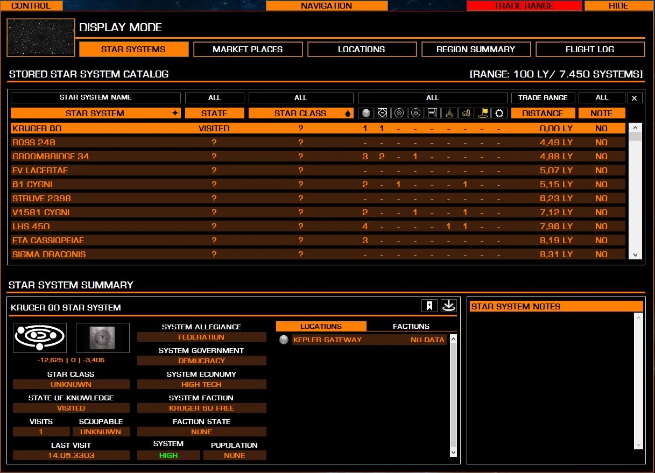Open the Navigation menu
Viewport: 655px width, 473px height.
click(x=327, y=5)
